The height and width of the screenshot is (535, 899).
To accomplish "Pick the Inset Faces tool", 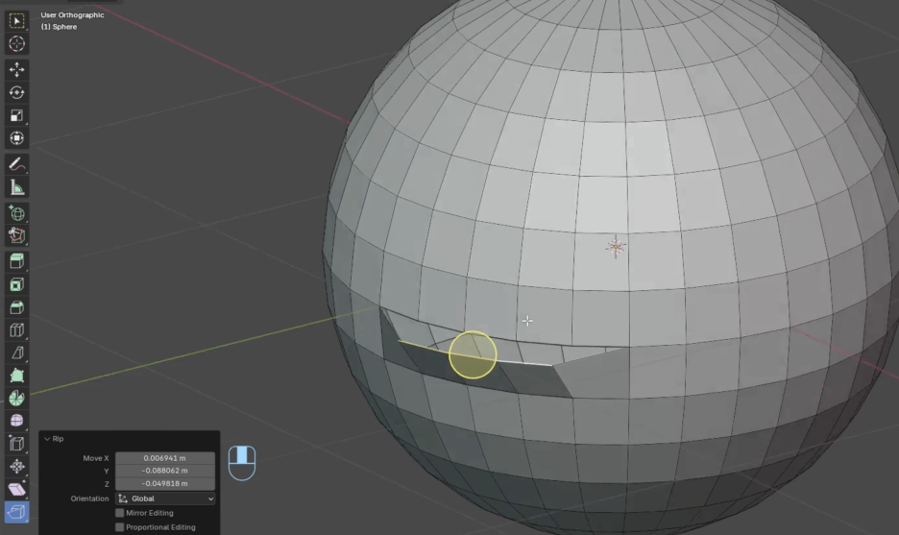I will (x=16, y=284).
